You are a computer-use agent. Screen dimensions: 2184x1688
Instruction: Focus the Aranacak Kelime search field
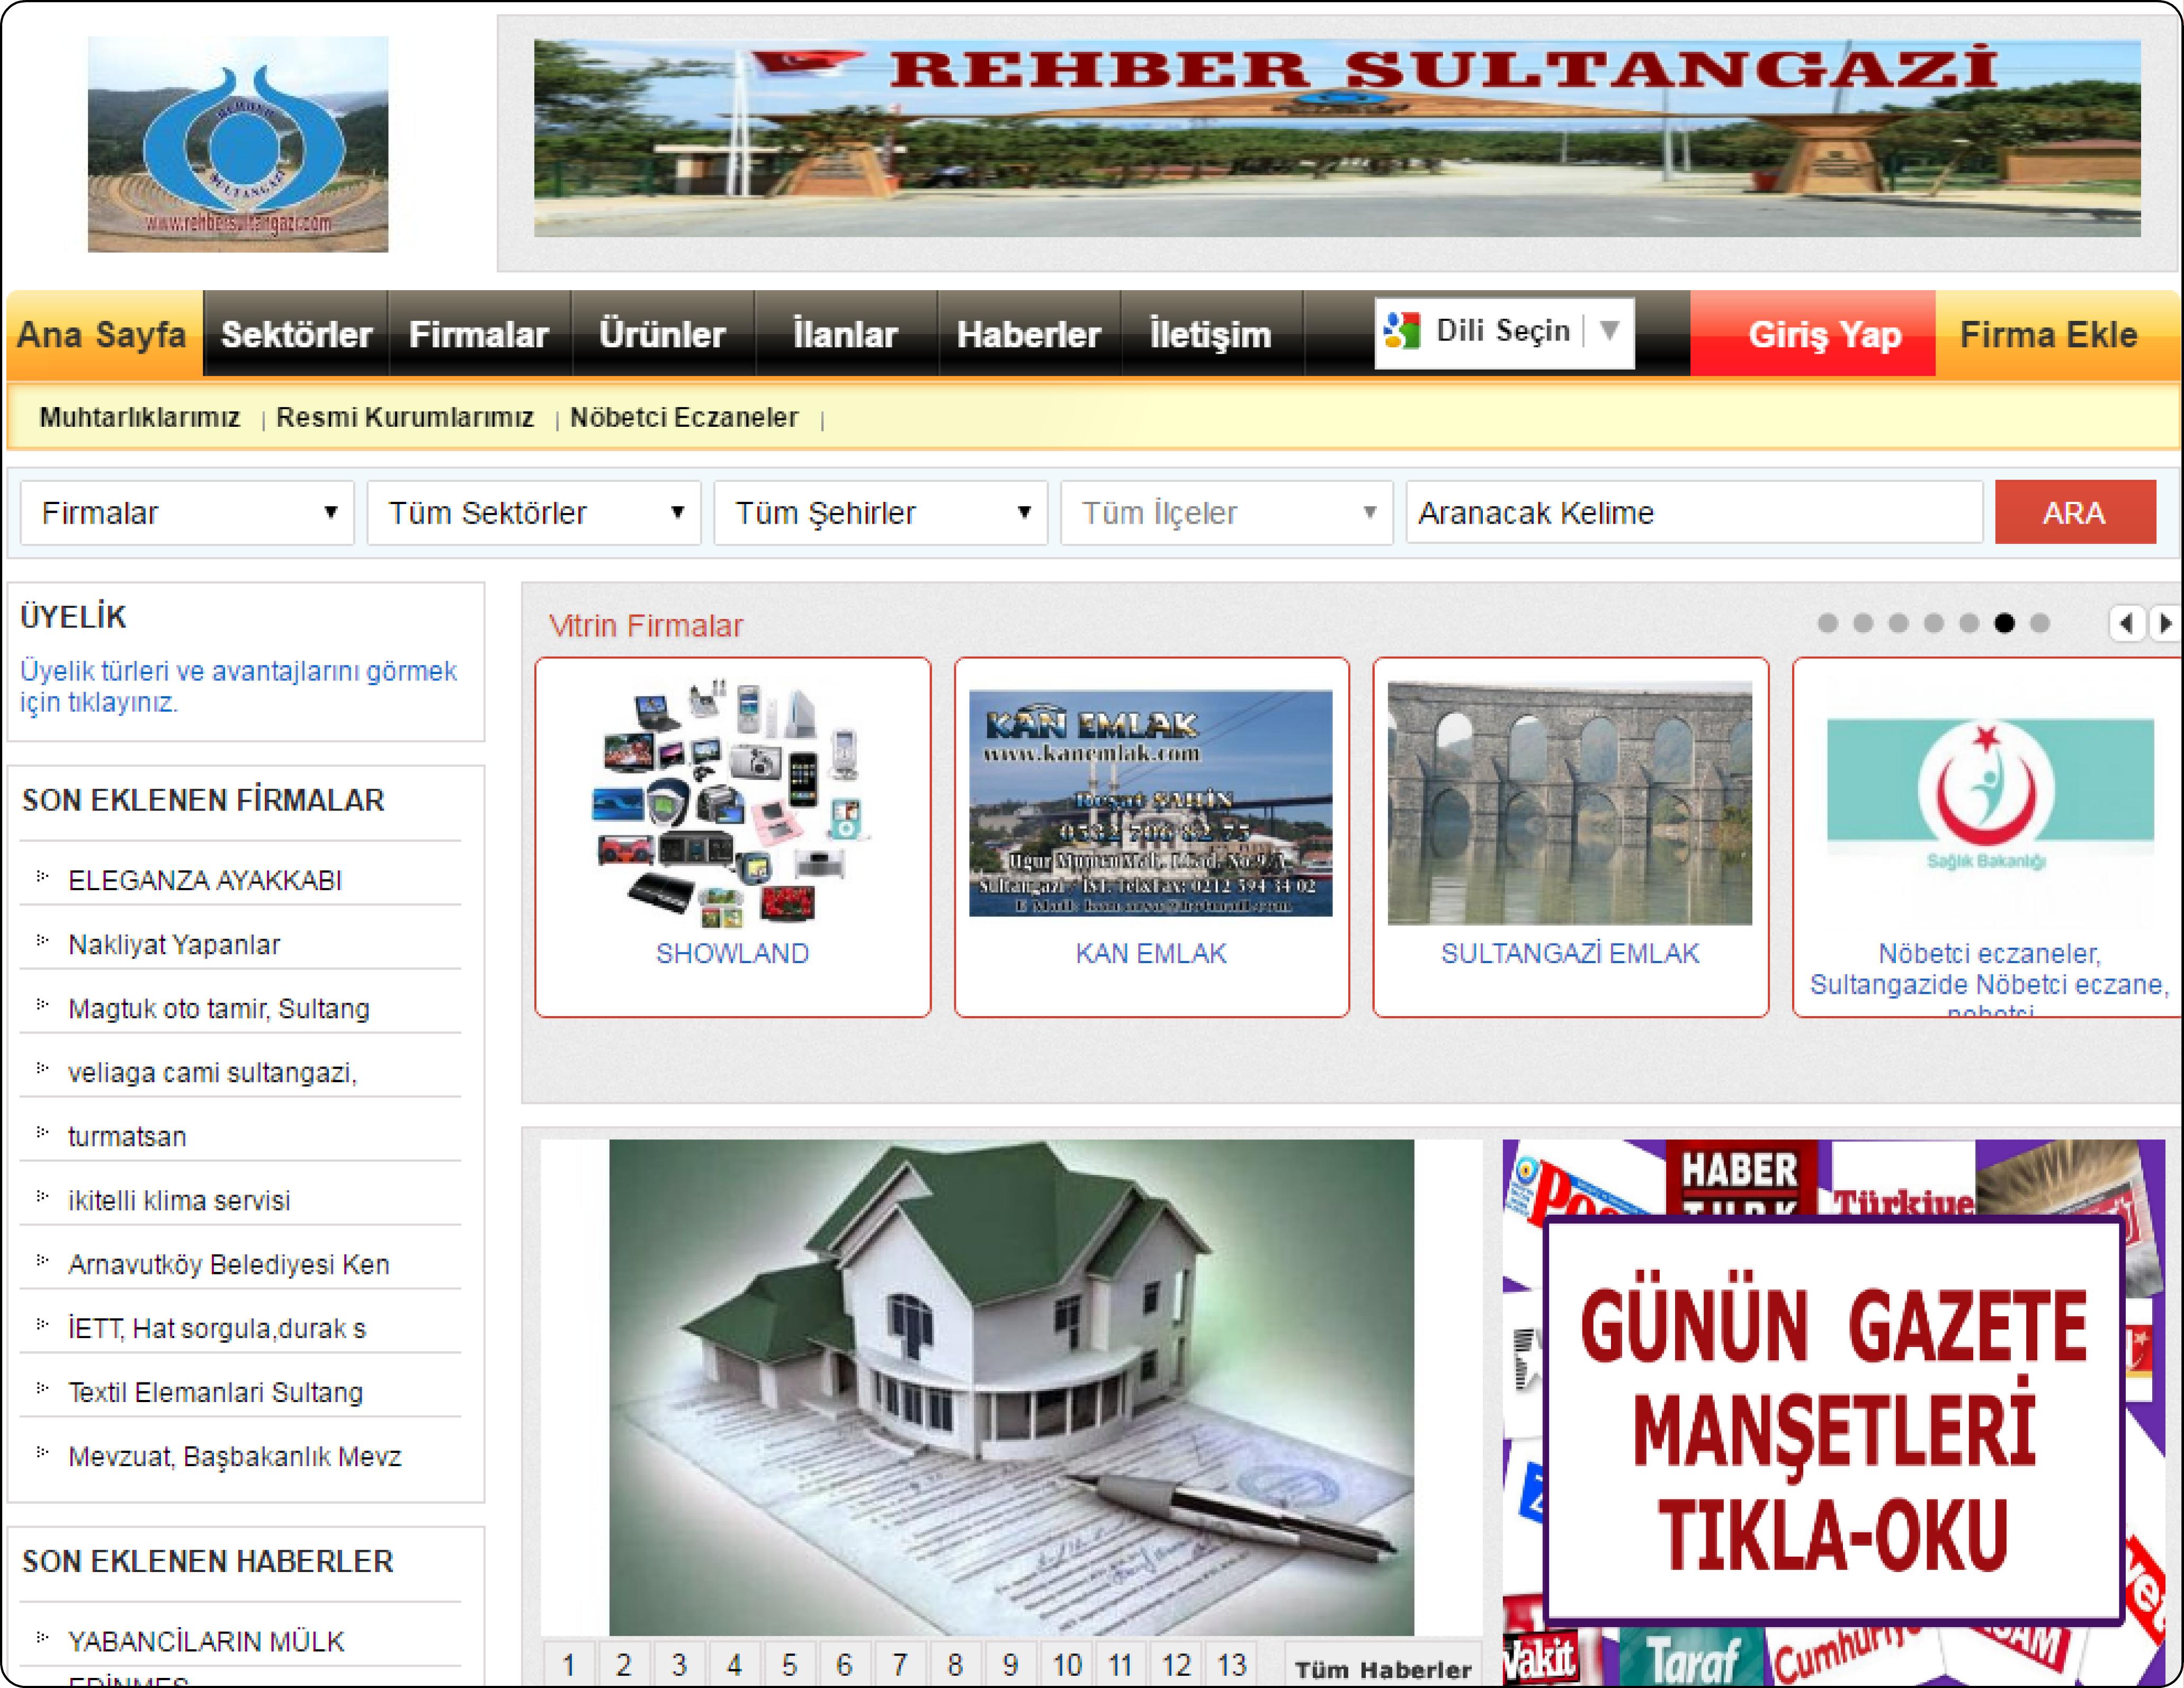click(1693, 513)
